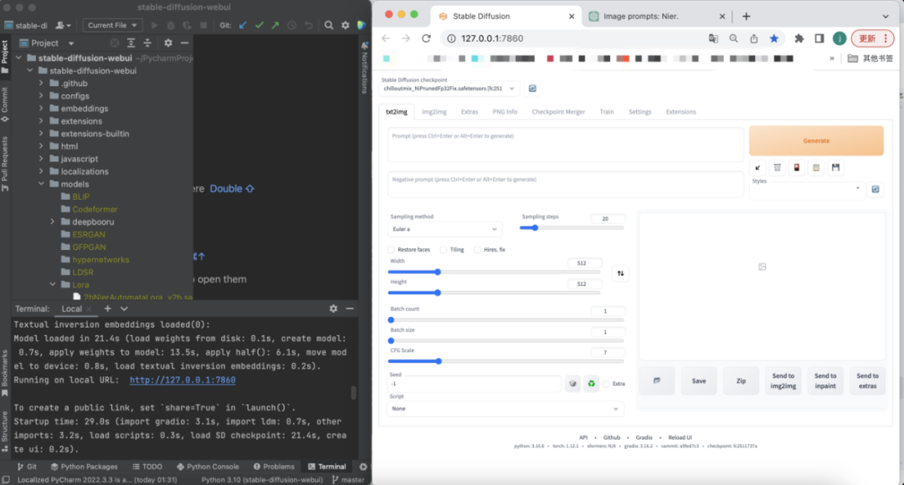Viewport: 904px width, 485px height.
Task: Click the Zip button
Action: (741, 380)
